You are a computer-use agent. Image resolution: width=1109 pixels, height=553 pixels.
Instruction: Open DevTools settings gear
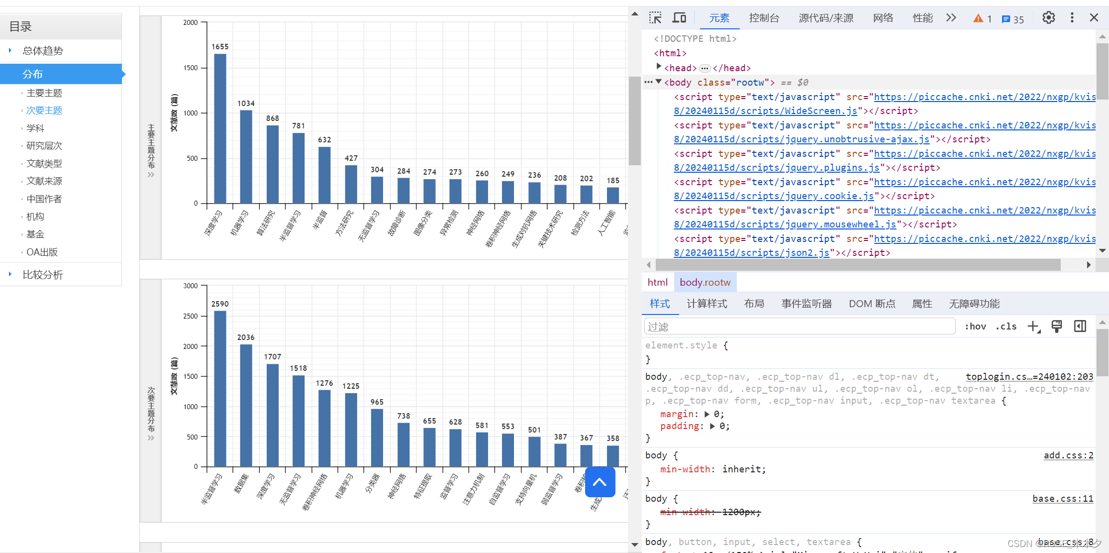pyautogui.click(x=1048, y=18)
